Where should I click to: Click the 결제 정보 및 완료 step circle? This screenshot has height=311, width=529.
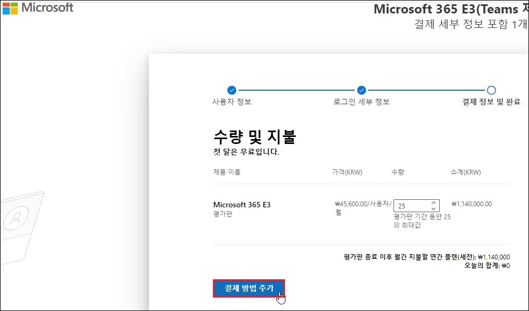coord(491,90)
